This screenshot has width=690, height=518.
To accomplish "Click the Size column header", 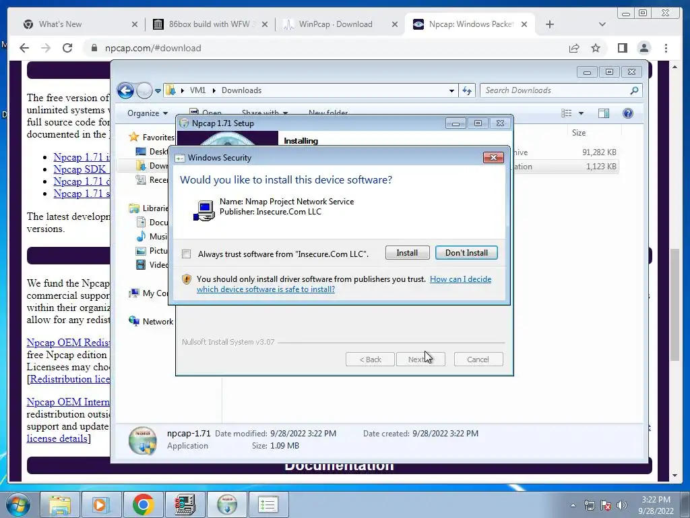I will (x=578, y=133).
